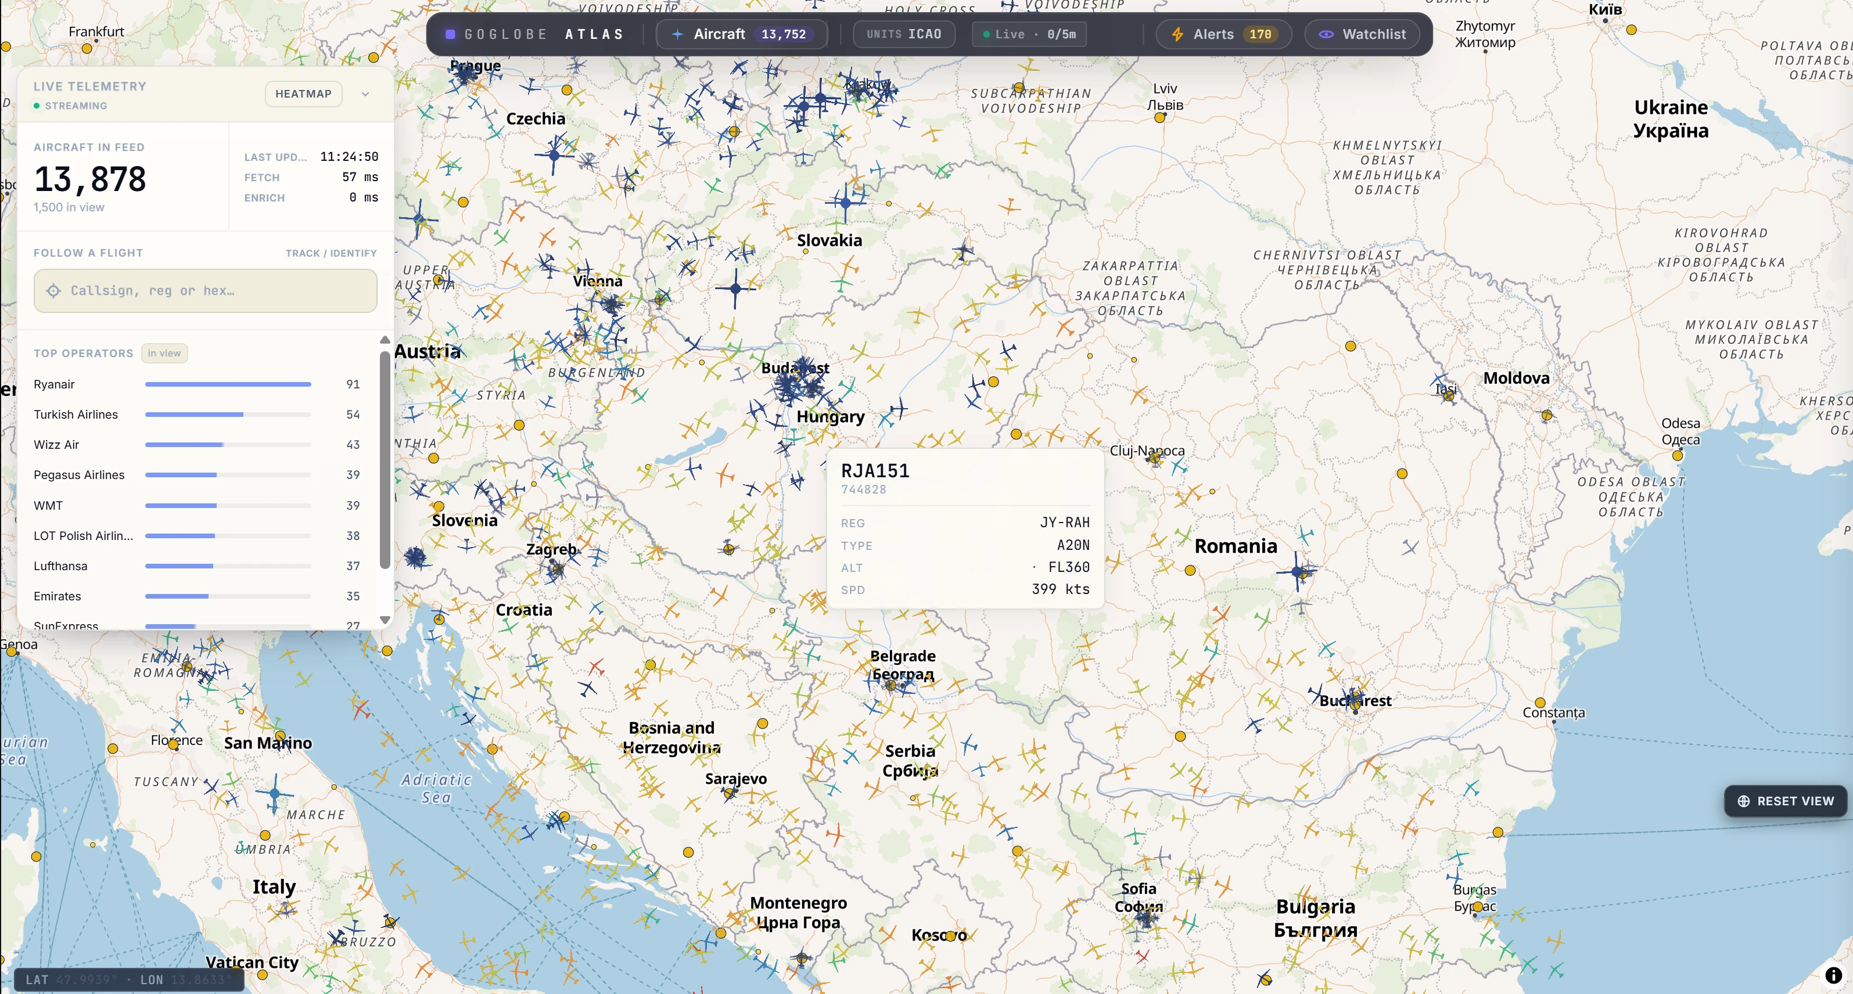This screenshot has width=1853, height=994.
Task: Collapse the Live Telemetry panel chevron
Action: [x=365, y=94]
